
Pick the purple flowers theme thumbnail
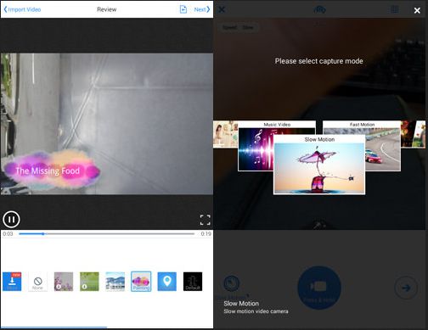(64, 282)
